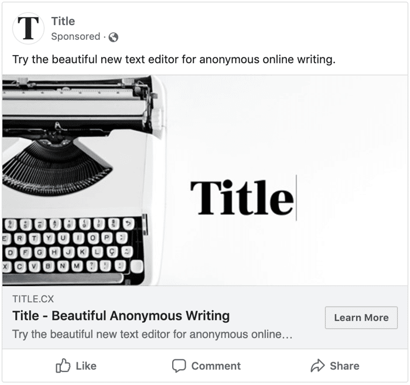410x385 pixels.
Task: Open the Title page avatar with T logo
Action: pos(28,28)
